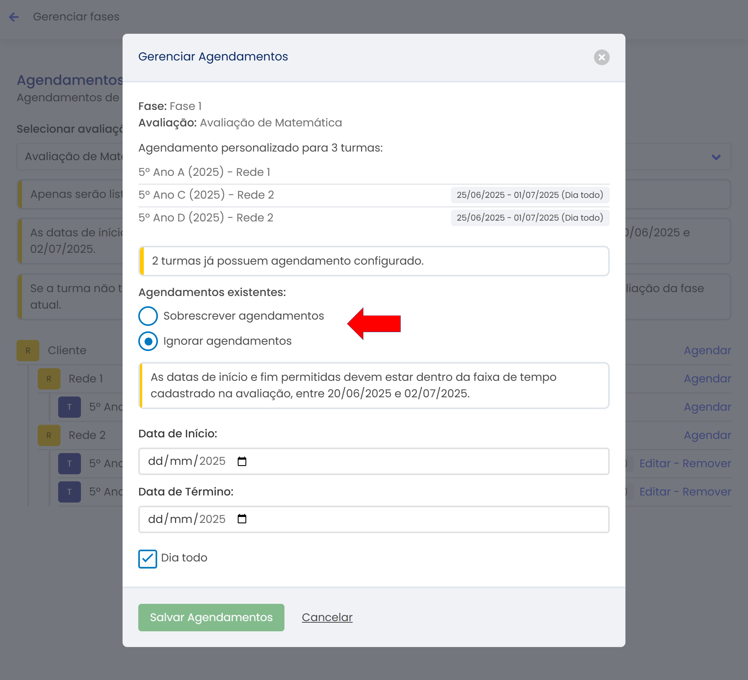Toggle the Dia todo checkbox
Image resolution: width=748 pixels, height=680 pixels.
[x=148, y=559]
